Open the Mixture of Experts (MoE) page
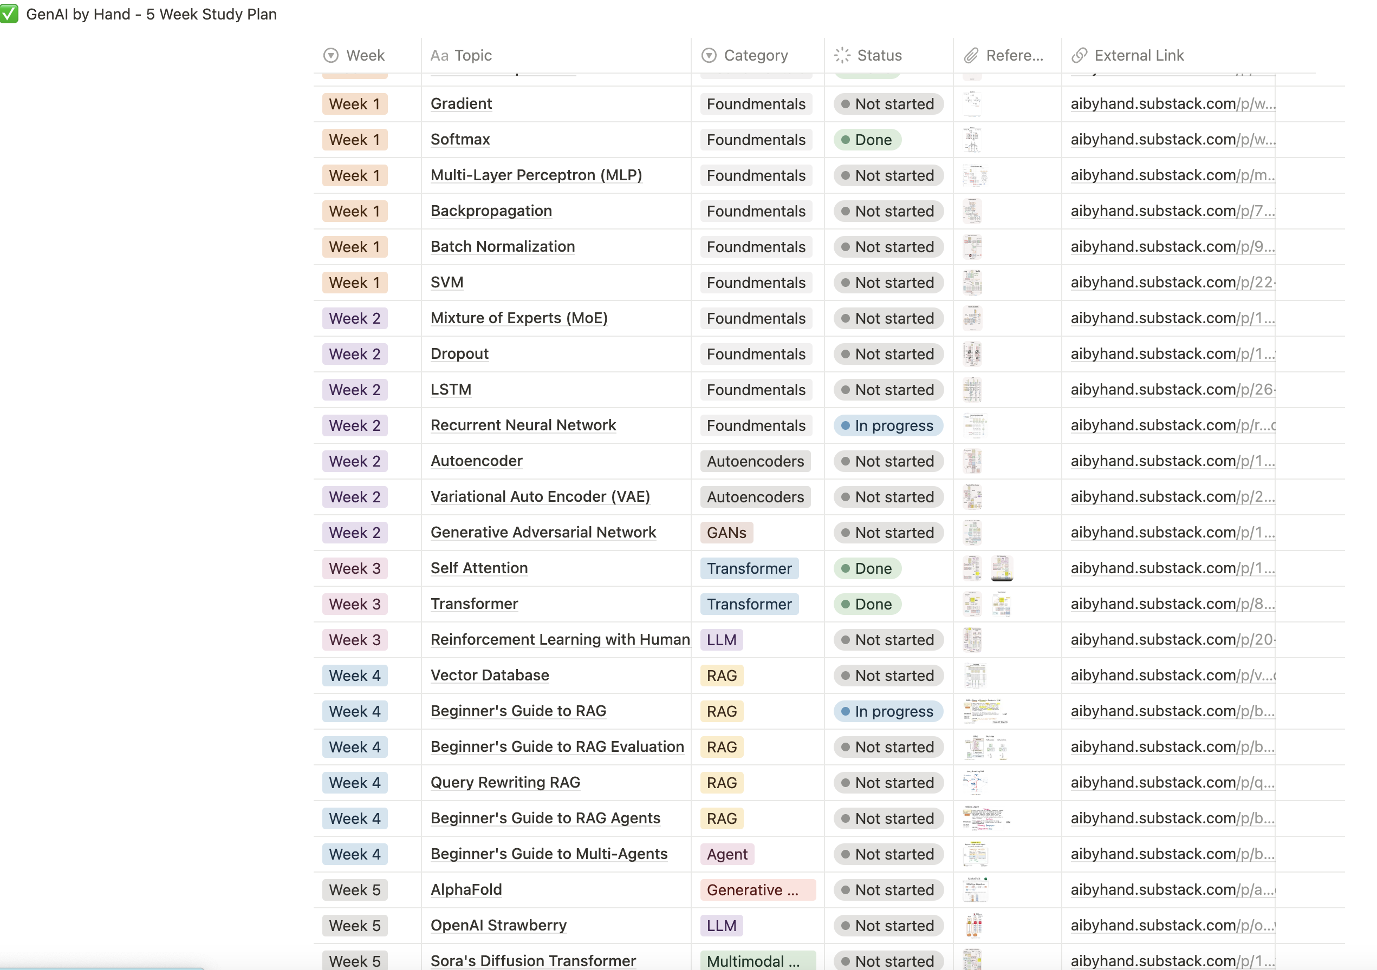The width and height of the screenshot is (1377, 970). coord(519,318)
